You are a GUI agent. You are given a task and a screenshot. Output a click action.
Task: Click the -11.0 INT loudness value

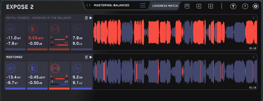[x=14, y=38]
